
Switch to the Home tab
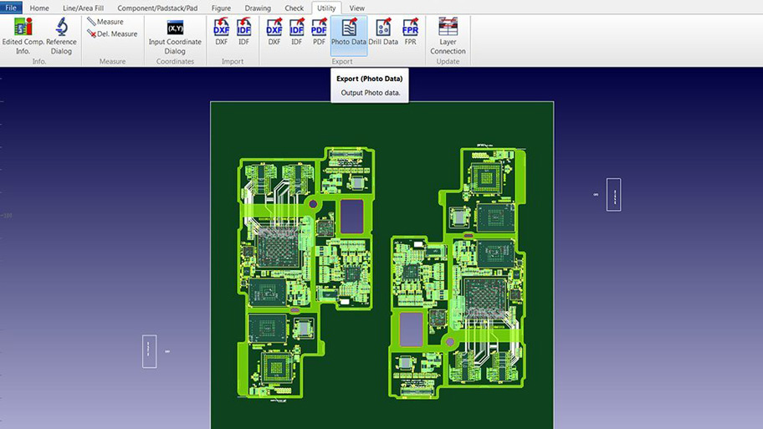point(39,8)
